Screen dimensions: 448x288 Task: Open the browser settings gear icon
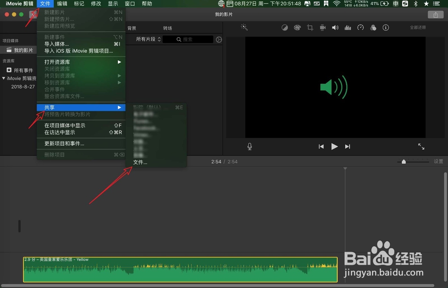tap(219, 39)
